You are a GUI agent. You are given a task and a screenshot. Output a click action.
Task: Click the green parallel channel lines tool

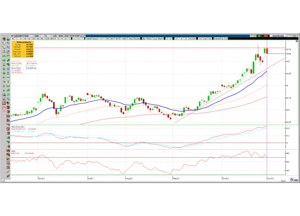pos(8,90)
